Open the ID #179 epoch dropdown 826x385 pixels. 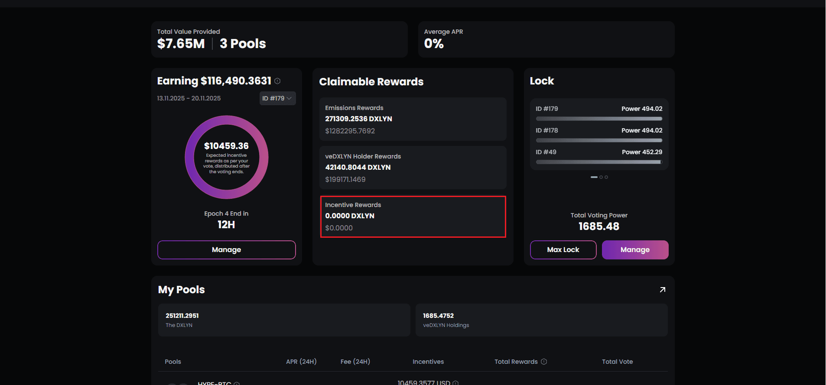coord(277,98)
